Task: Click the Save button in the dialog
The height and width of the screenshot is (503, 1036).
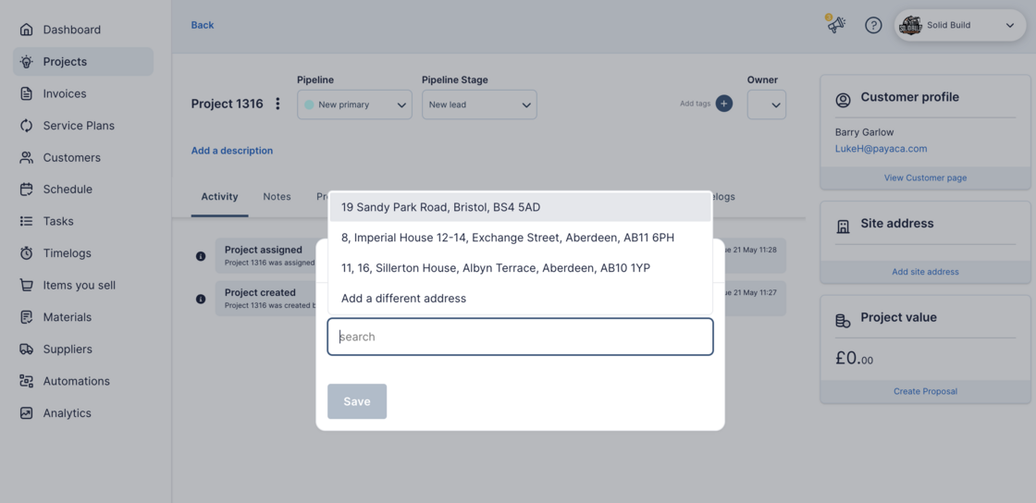Action: pos(357,401)
